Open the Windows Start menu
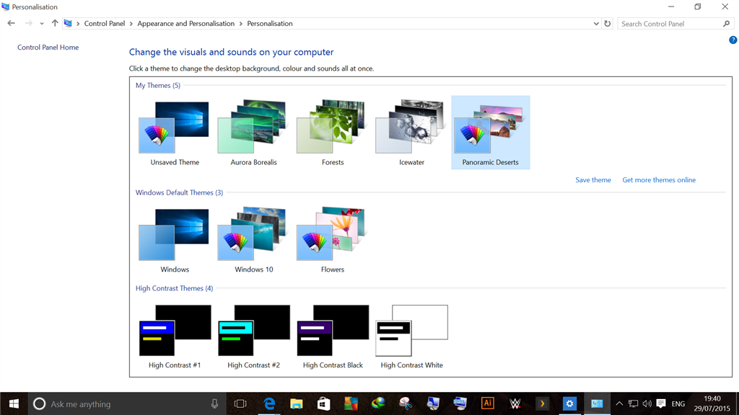Image resolution: width=739 pixels, height=415 pixels. 14,403
